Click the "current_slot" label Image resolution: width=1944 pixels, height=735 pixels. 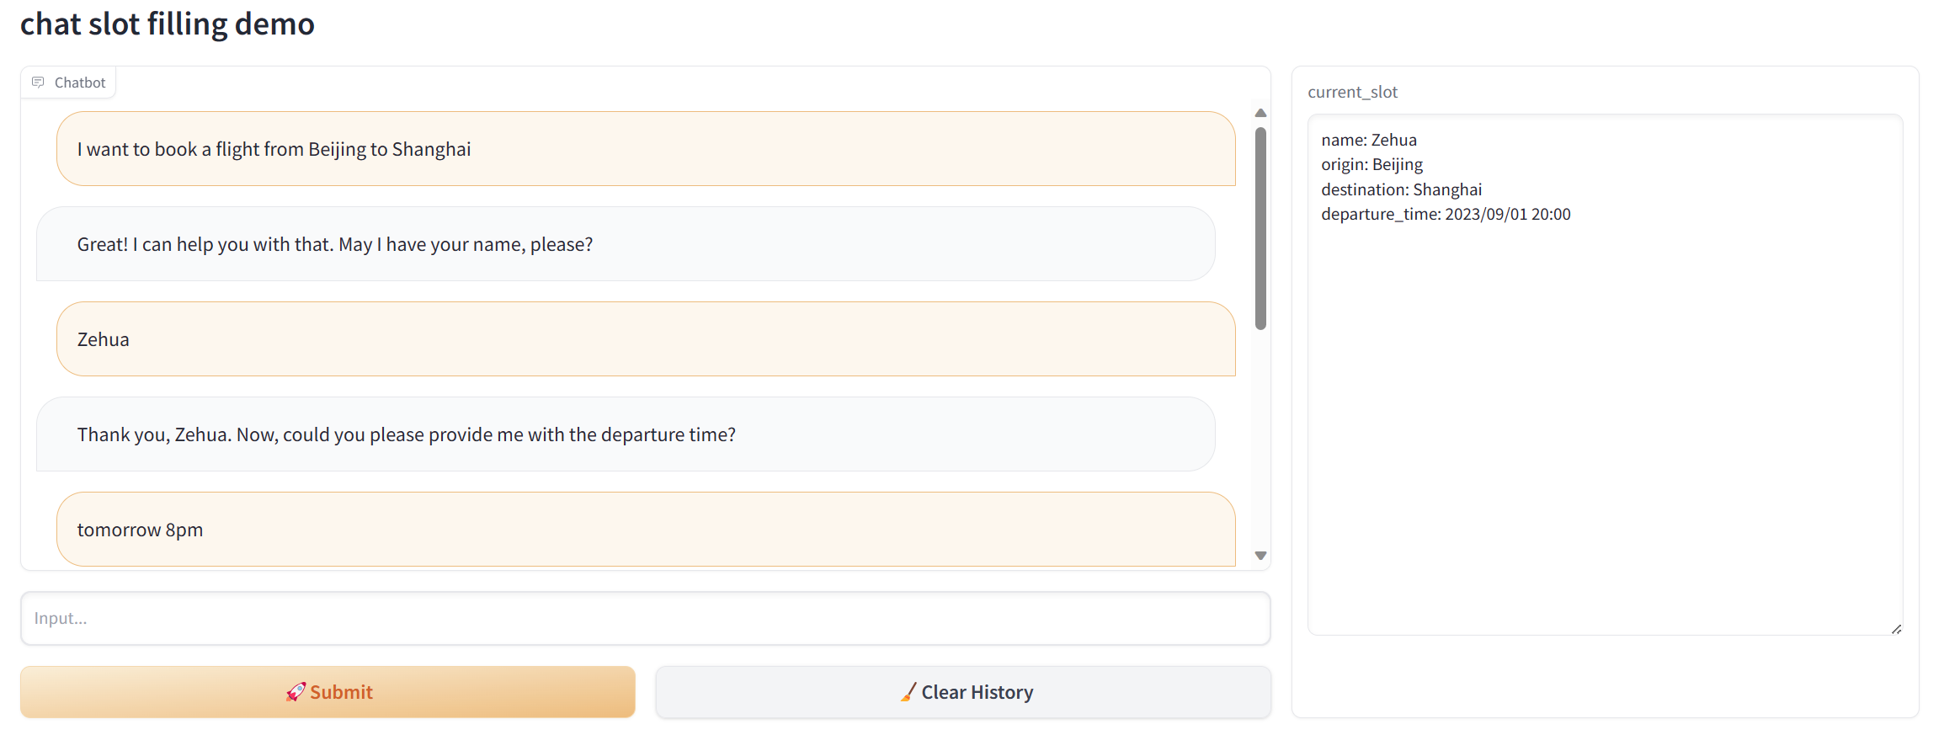click(1352, 92)
